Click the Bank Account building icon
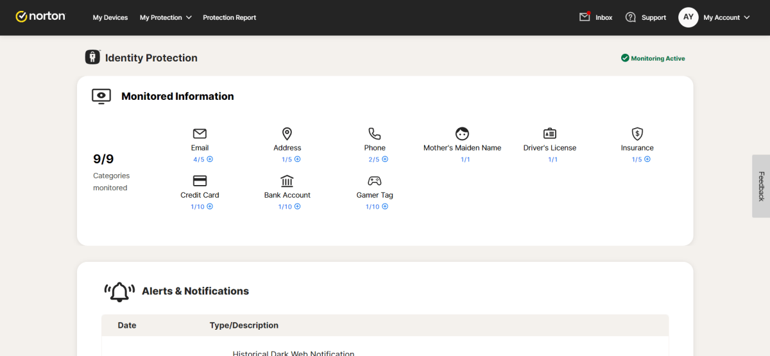770x356 pixels. coord(287,181)
